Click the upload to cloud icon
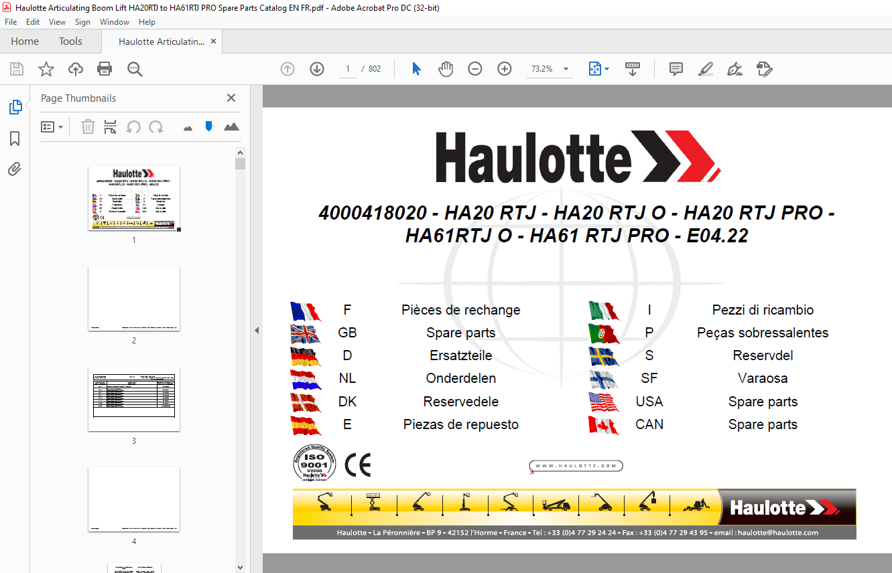This screenshot has height=573, width=892. (76, 69)
